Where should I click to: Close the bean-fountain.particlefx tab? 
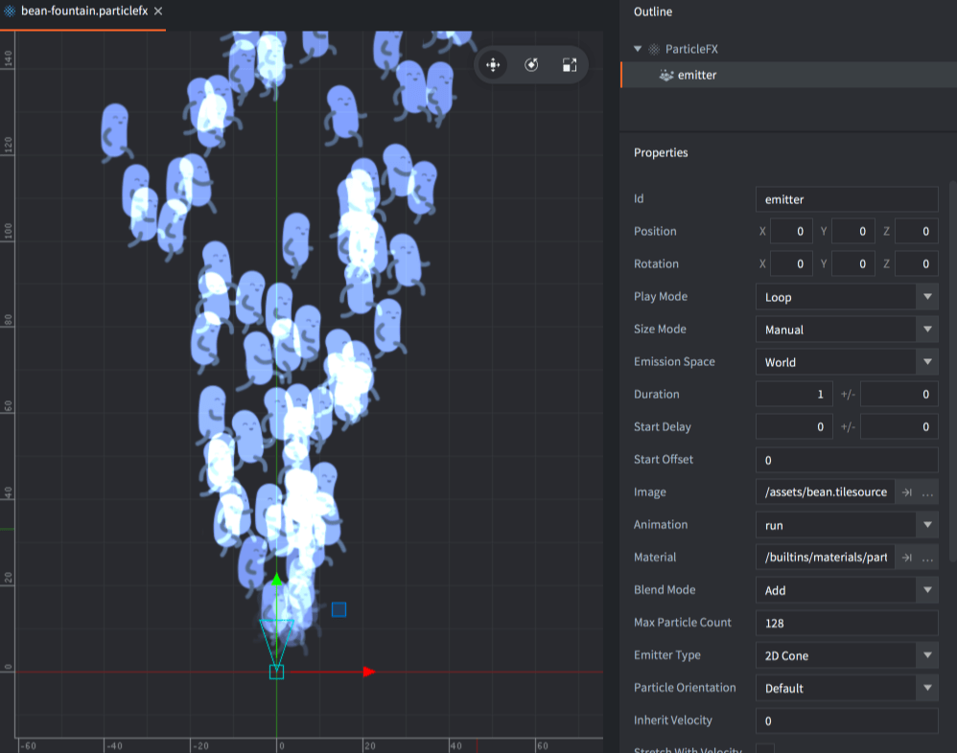(x=158, y=11)
